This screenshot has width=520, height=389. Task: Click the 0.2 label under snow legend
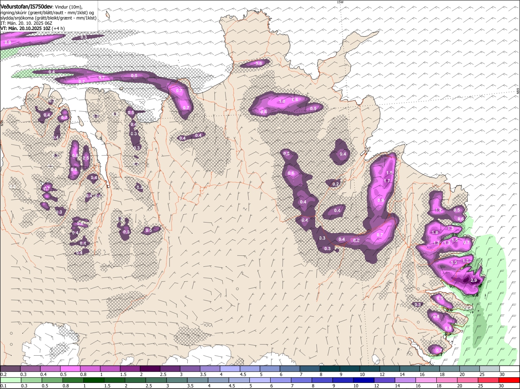point(3,374)
